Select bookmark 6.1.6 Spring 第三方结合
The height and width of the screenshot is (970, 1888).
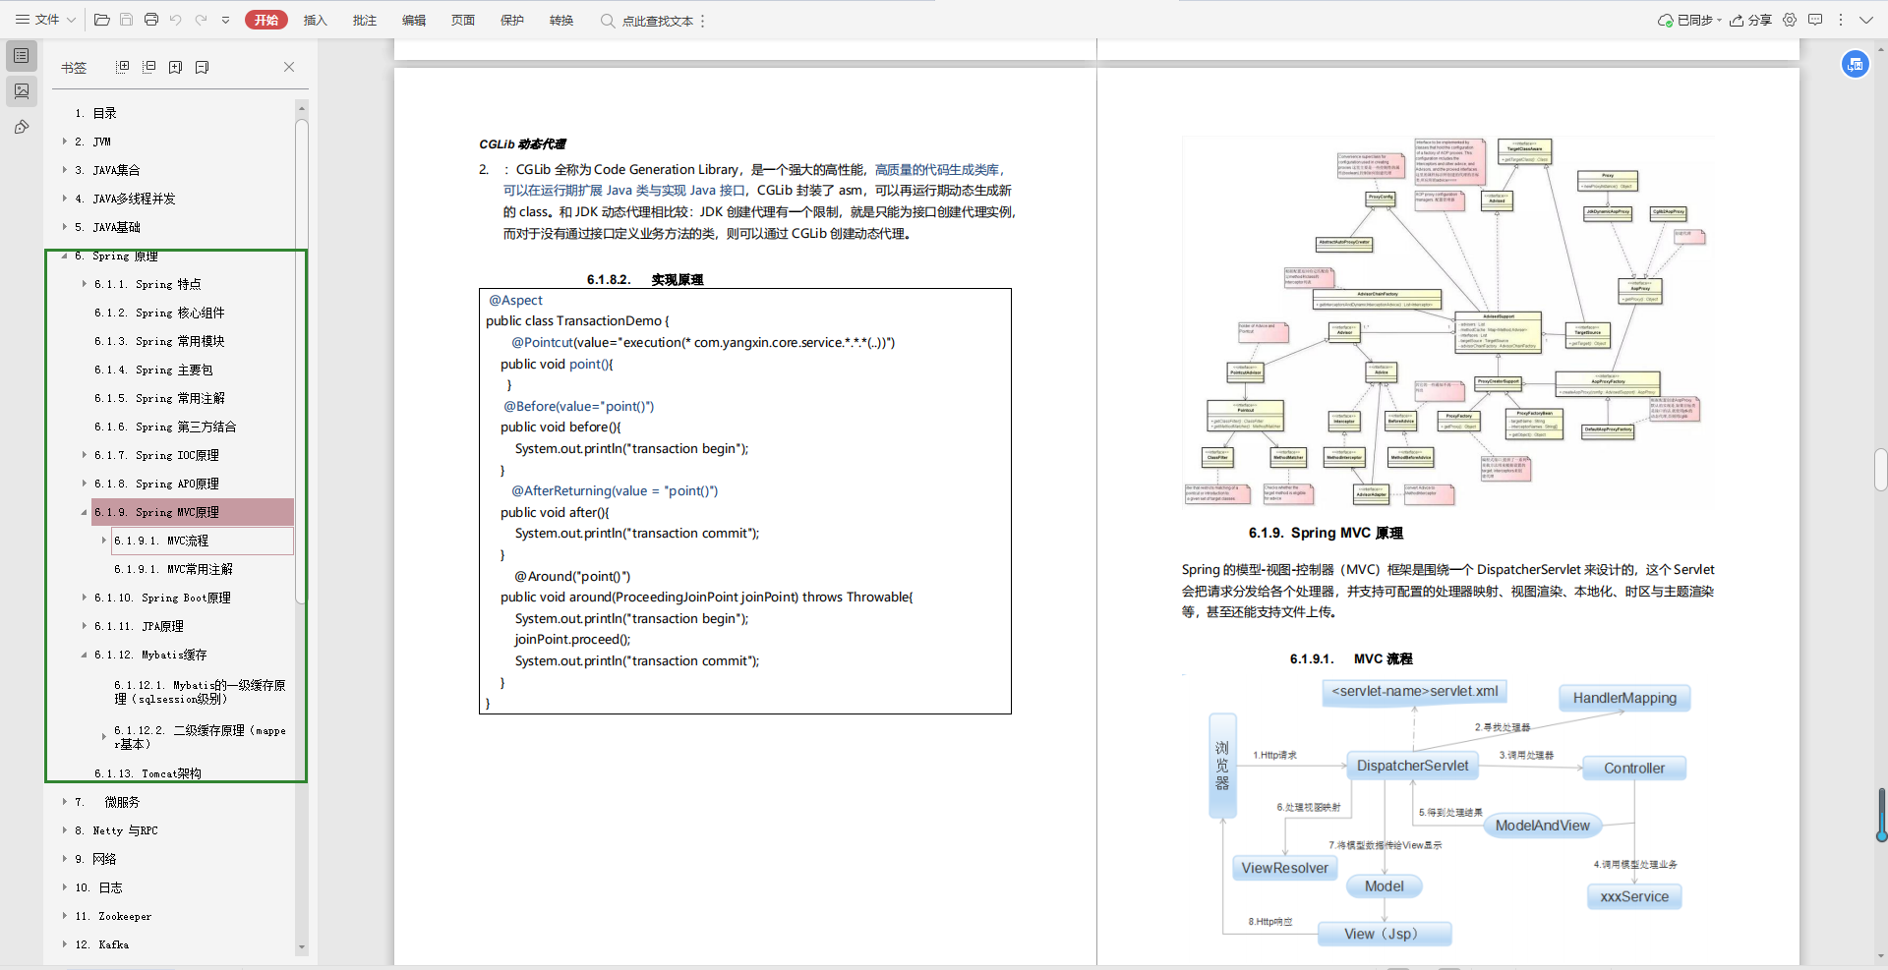[165, 427]
